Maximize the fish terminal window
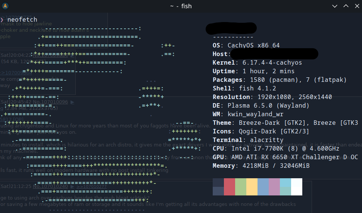The width and height of the screenshot is (362, 213). [x=346, y=6]
